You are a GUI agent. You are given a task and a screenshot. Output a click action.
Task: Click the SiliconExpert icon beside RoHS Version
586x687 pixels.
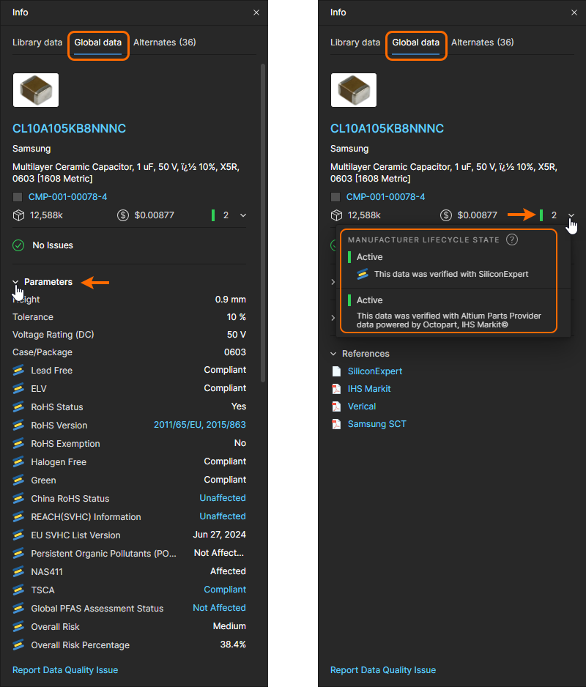(x=18, y=426)
